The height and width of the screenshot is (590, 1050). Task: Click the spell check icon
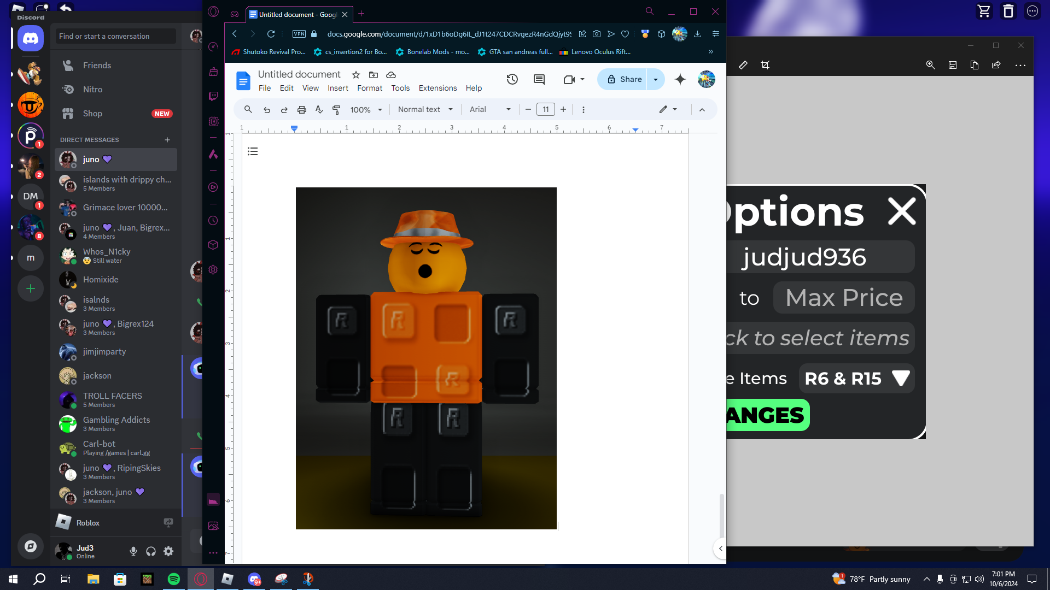coord(319,109)
